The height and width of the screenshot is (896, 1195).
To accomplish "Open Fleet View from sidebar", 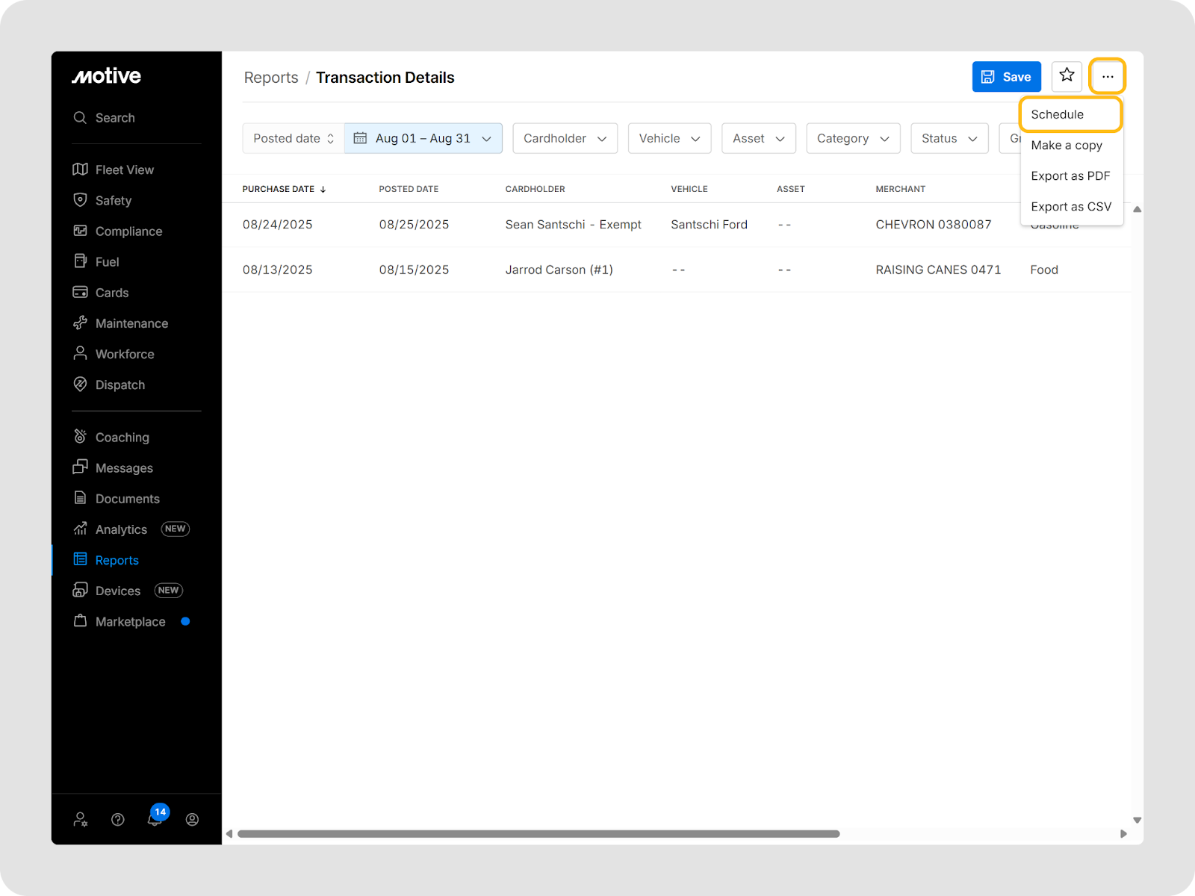I will coord(124,169).
